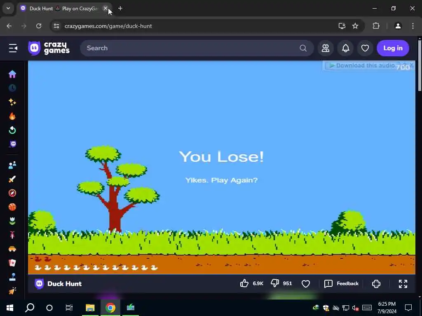
Task: Open Chrome's three-dot menu
Action: [x=413, y=26]
